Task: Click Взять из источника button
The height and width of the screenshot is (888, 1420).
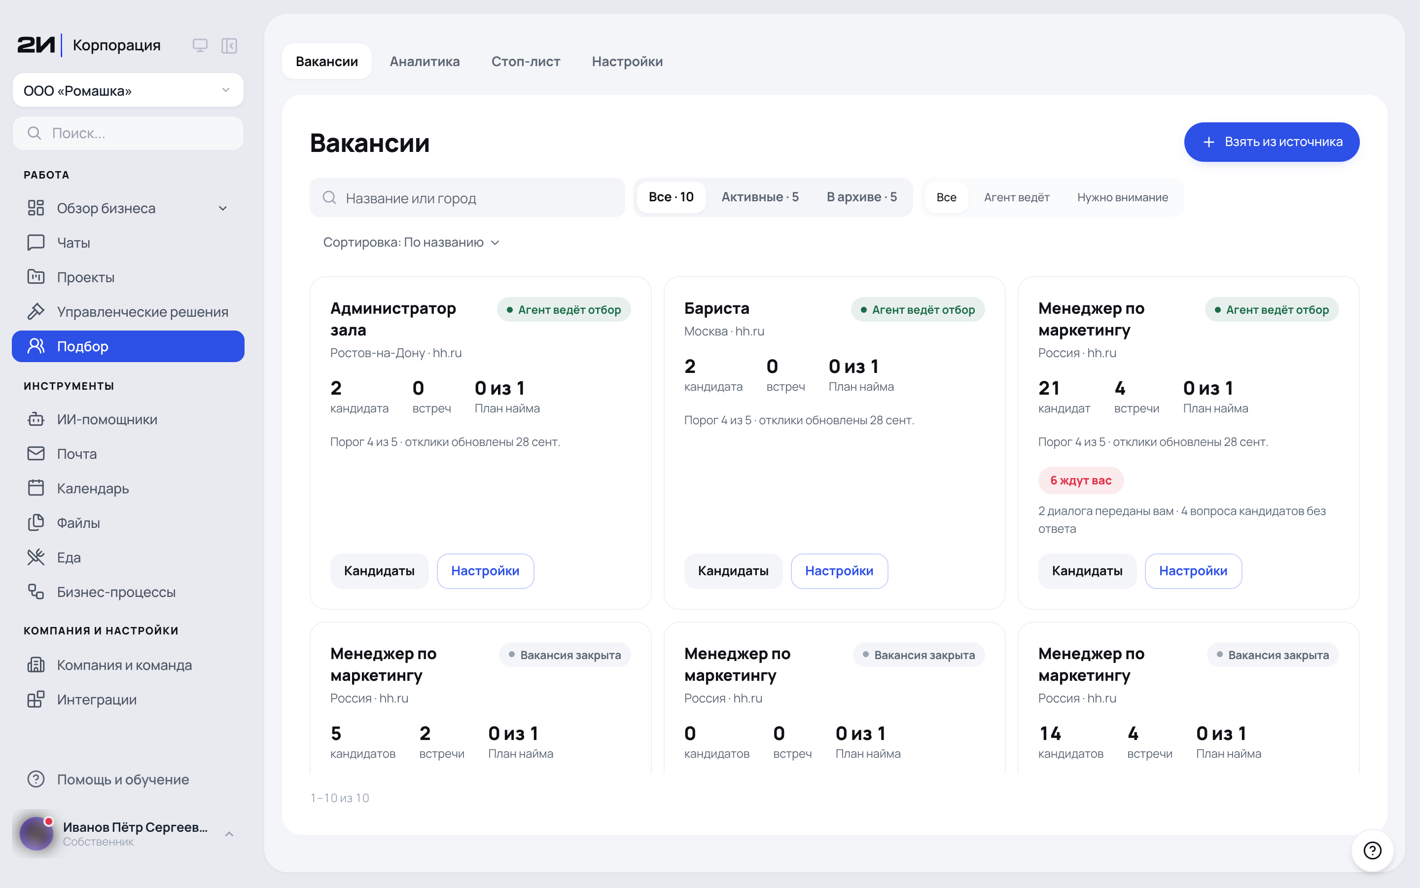Action: tap(1272, 142)
